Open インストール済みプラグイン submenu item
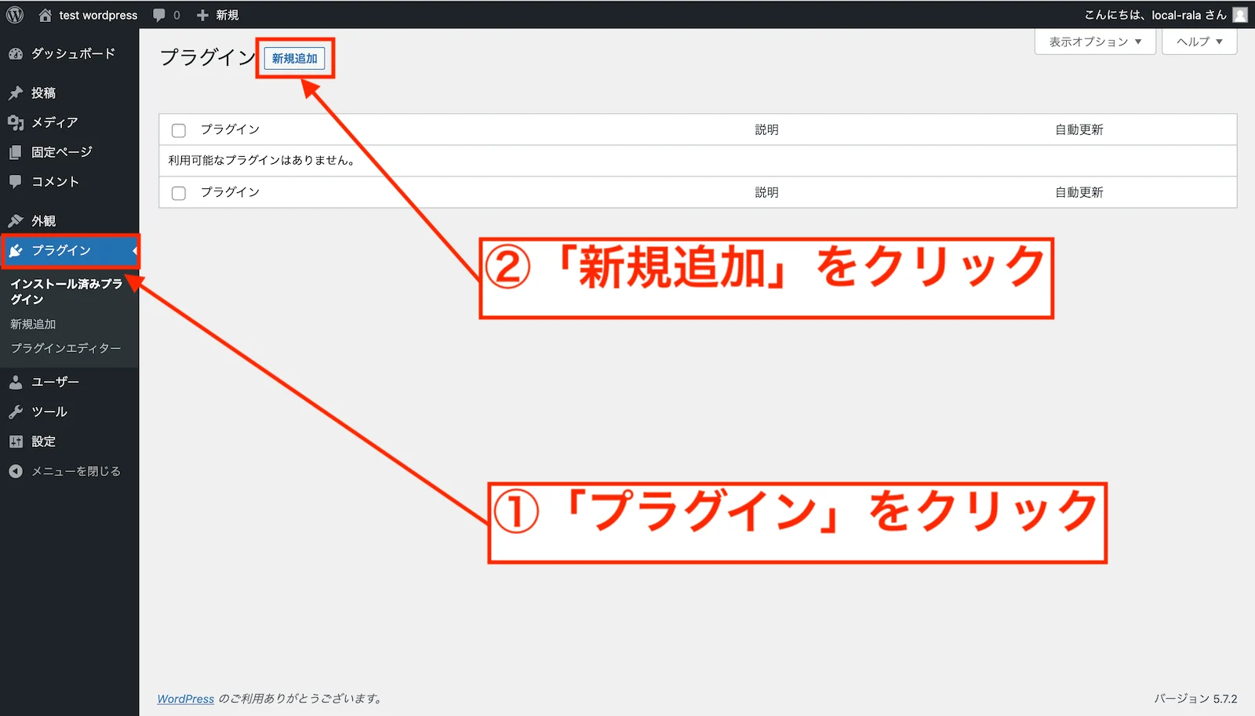 (67, 291)
